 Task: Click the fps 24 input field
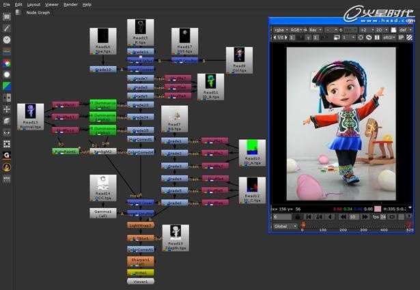[383, 217]
